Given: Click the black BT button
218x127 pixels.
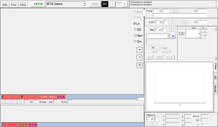Looking at the screenshot, I should click(105, 4).
